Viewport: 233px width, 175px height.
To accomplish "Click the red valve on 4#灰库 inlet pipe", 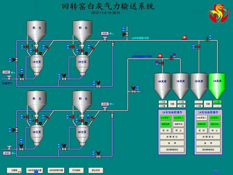I will point(162,63).
